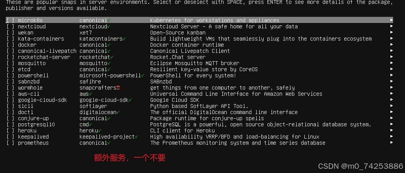The height and width of the screenshot is (173, 405).
Task: Click the mosquitto package name
Action: (x=32, y=63)
